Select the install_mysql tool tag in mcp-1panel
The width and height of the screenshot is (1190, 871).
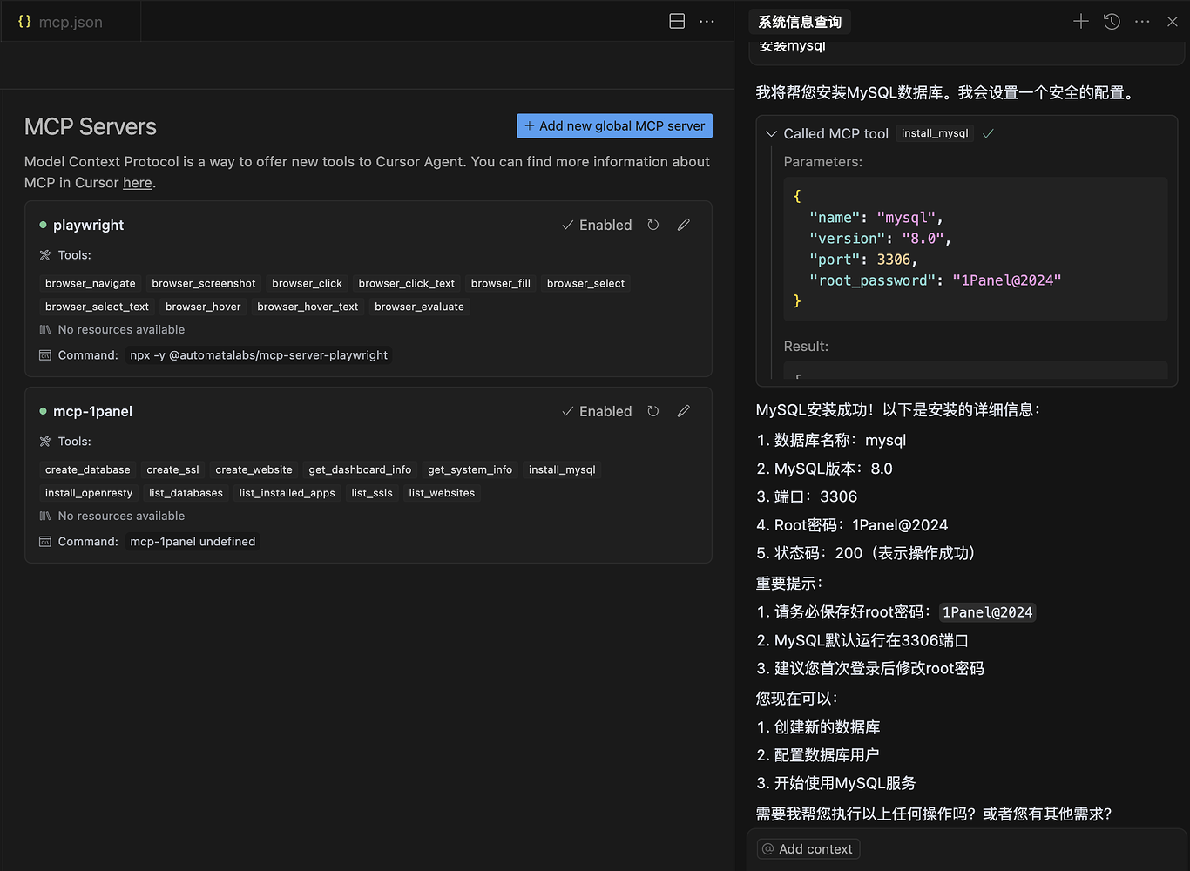pyautogui.click(x=562, y=469)
